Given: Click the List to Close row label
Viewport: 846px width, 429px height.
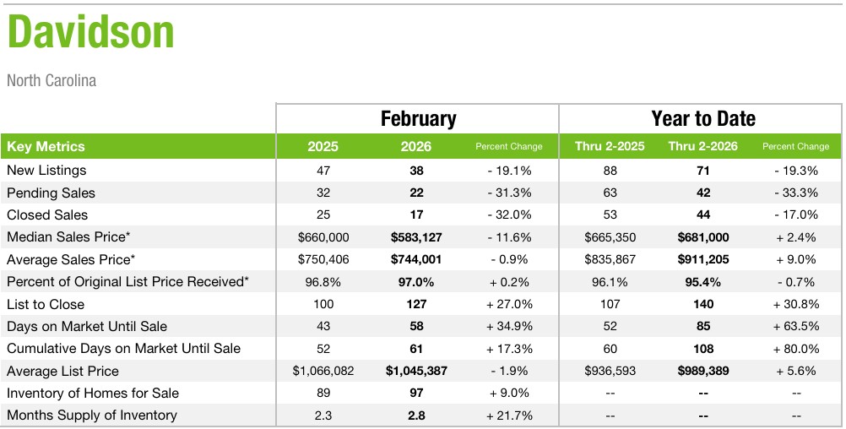Looking at the screenshot, I should [46, 304].
